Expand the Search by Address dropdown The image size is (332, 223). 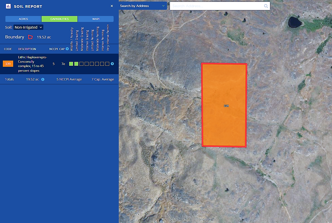(143, 6)
